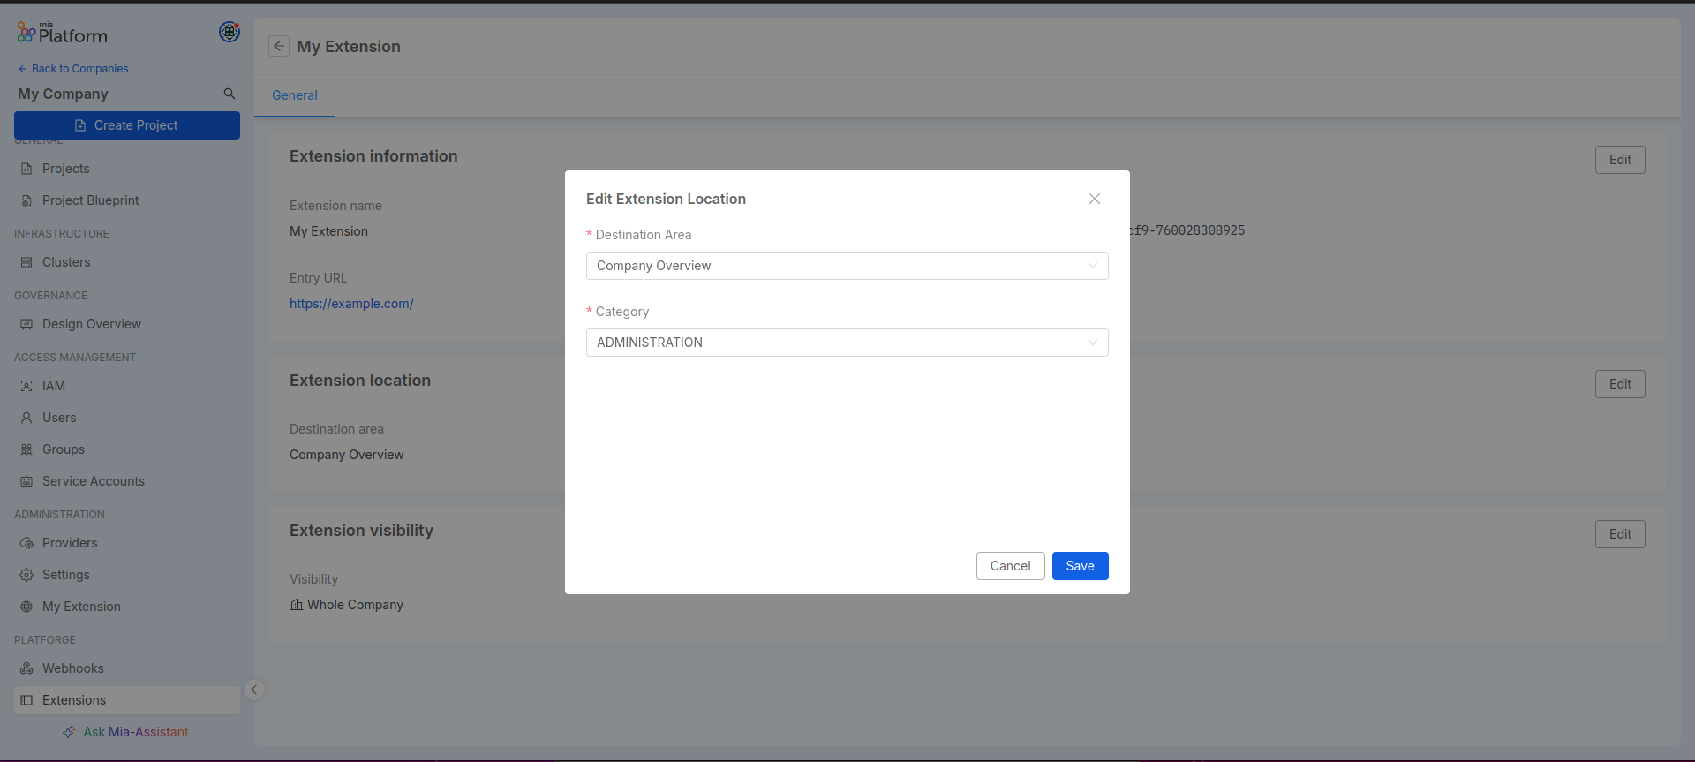Go Back to Companies
The width and height of the screenshot is (1695, 762).
pyautogui.click(x=73, y=69)
